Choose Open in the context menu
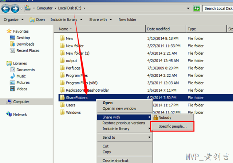The width and height of the screenshot is (233, 163). point(125,103)
